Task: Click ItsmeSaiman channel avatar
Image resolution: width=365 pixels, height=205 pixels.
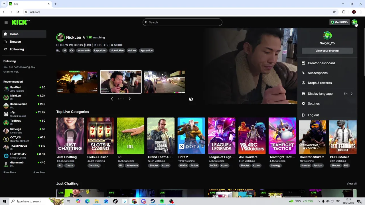Action: point(6,106)
